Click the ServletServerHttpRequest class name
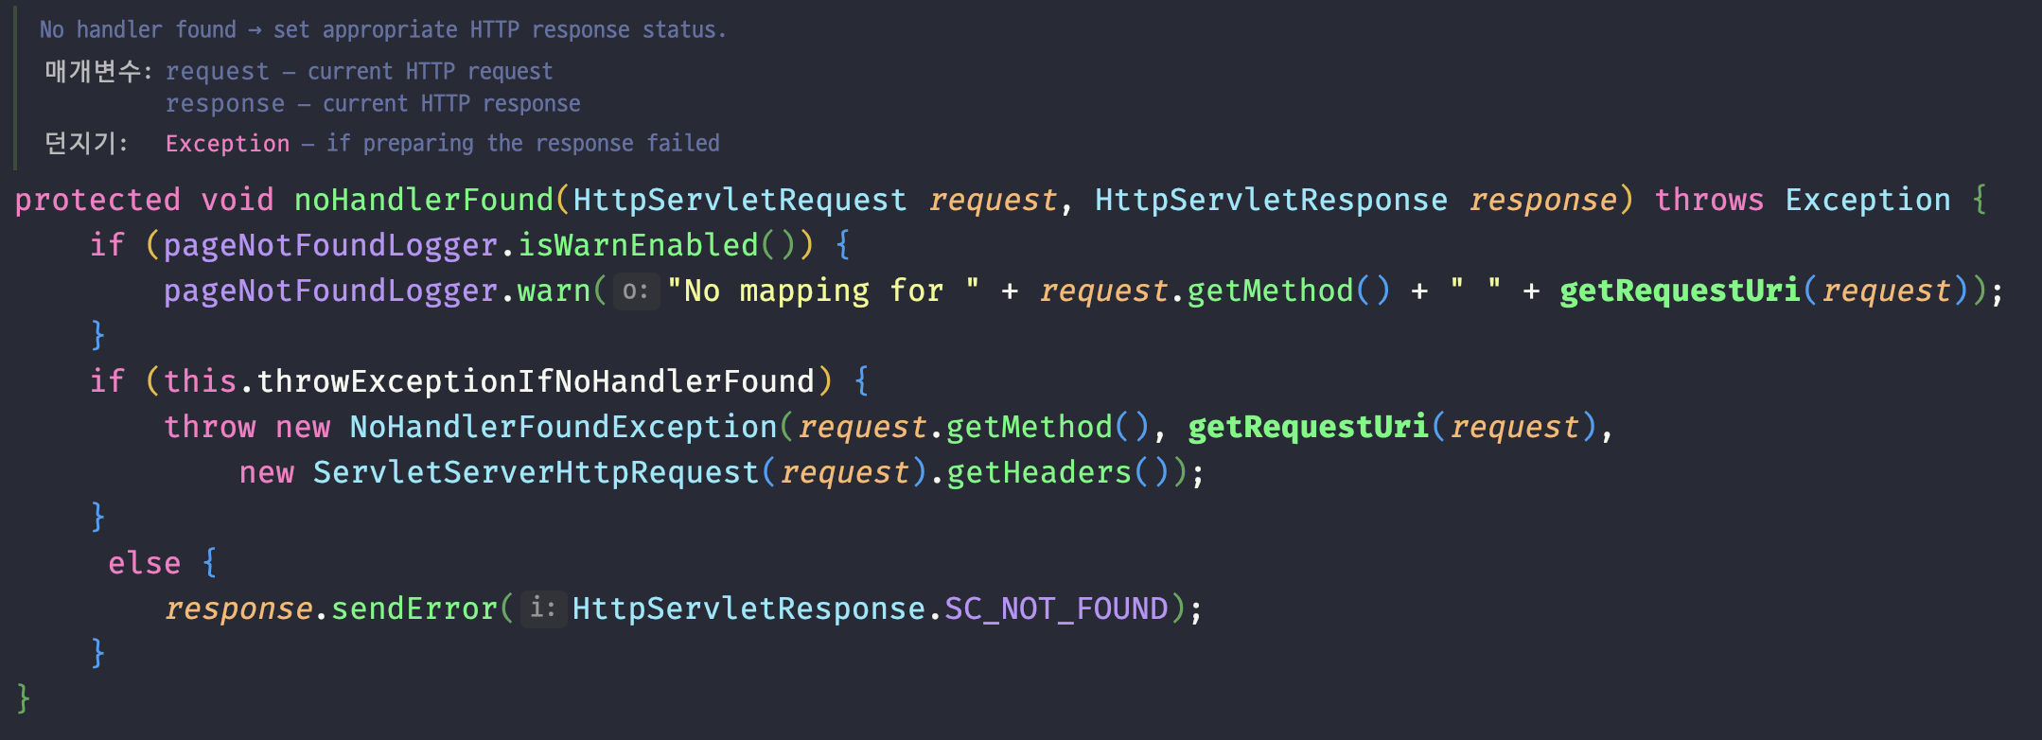Screen dimensions: 2042x740 [536, 472]
